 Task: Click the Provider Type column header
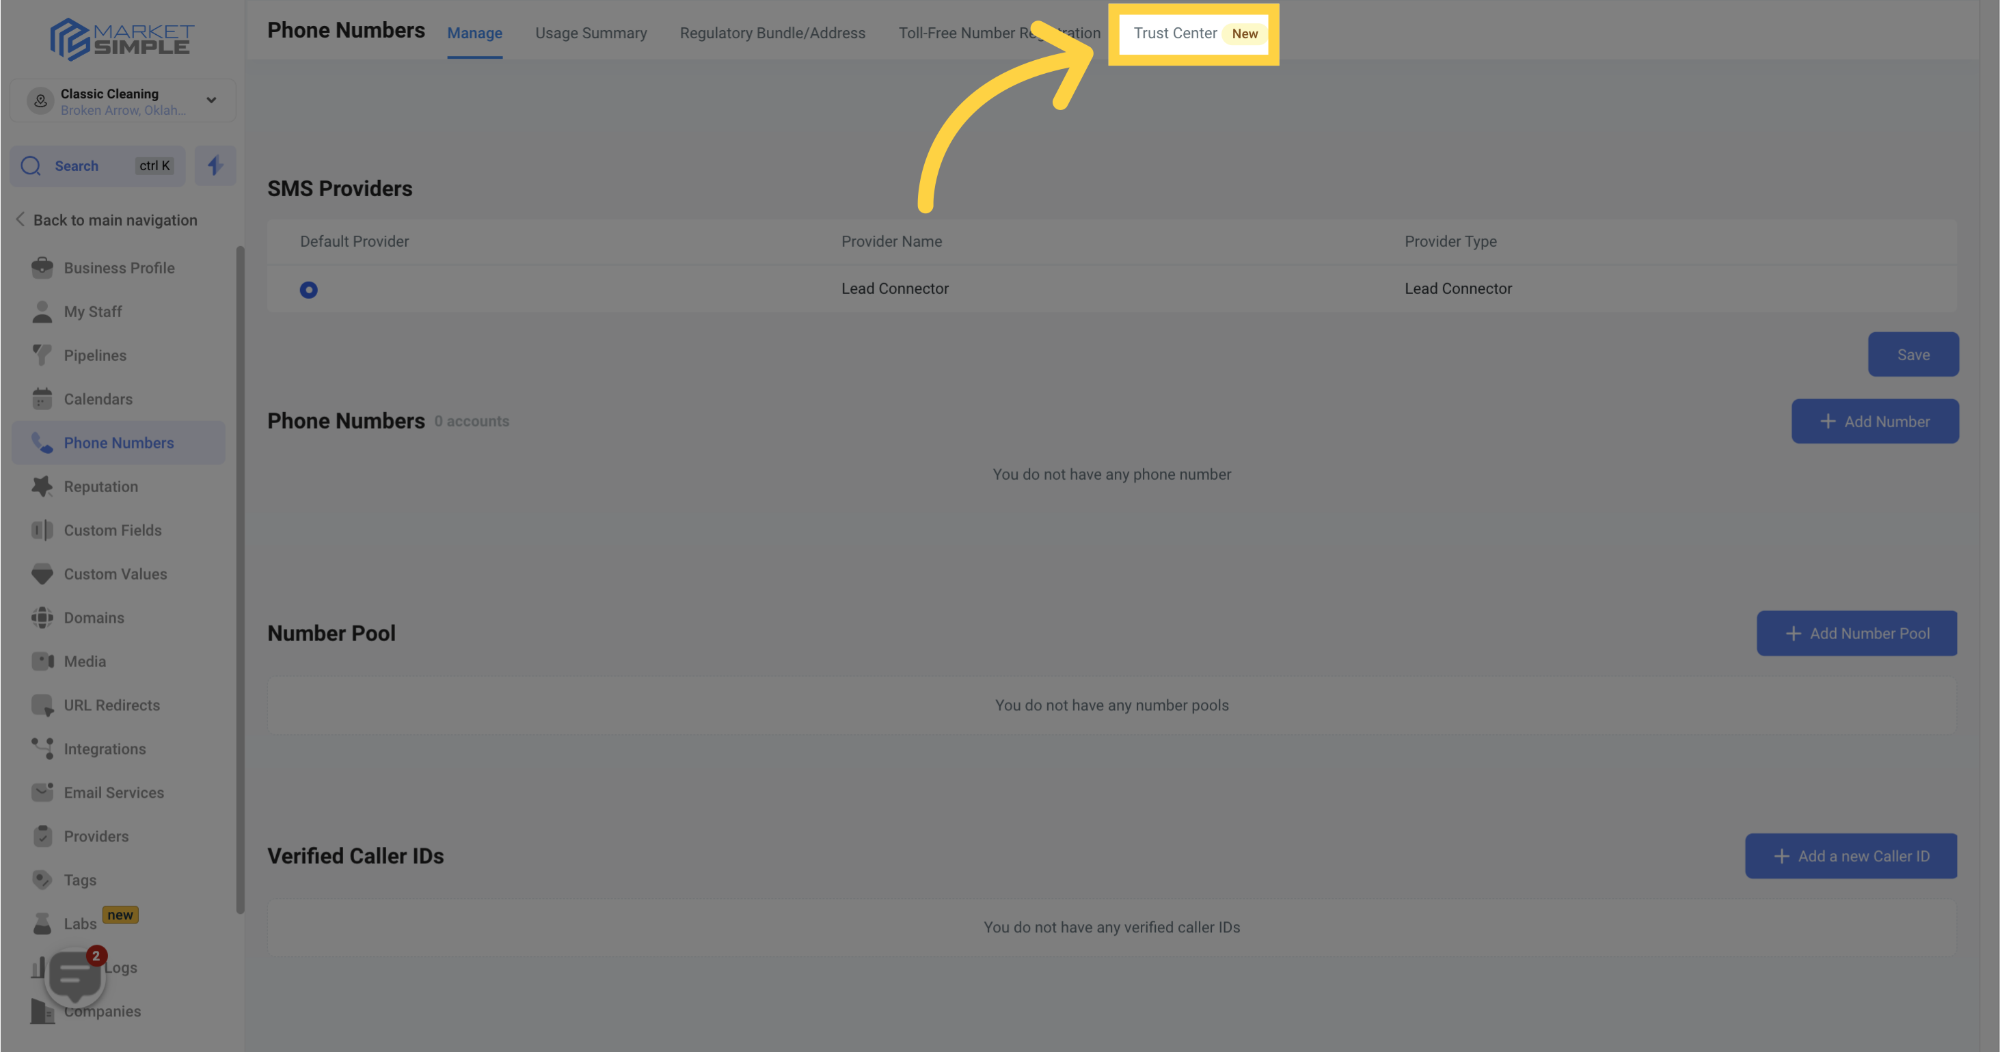pos(1450,241)
